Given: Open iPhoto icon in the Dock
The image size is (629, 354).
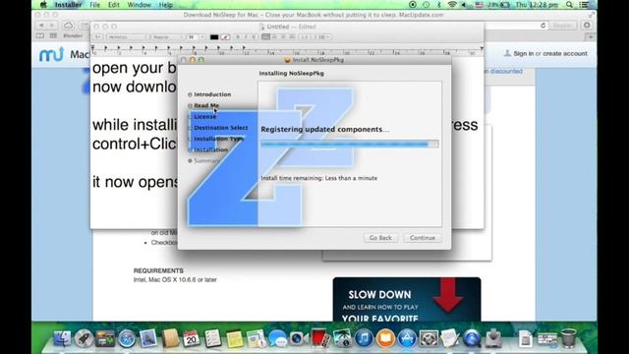Looking at the screenshot, I should (x=342, y=338).
